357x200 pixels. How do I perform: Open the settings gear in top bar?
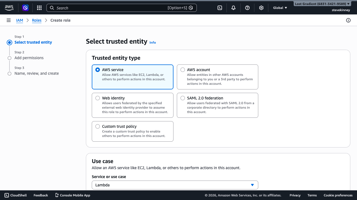(261, 8)
